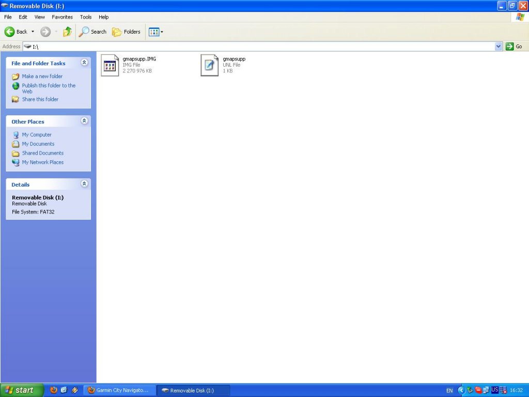Viewport: 529px width, 397px height.
Task: Click the Publish to Web globe icon
Action: 15,86
